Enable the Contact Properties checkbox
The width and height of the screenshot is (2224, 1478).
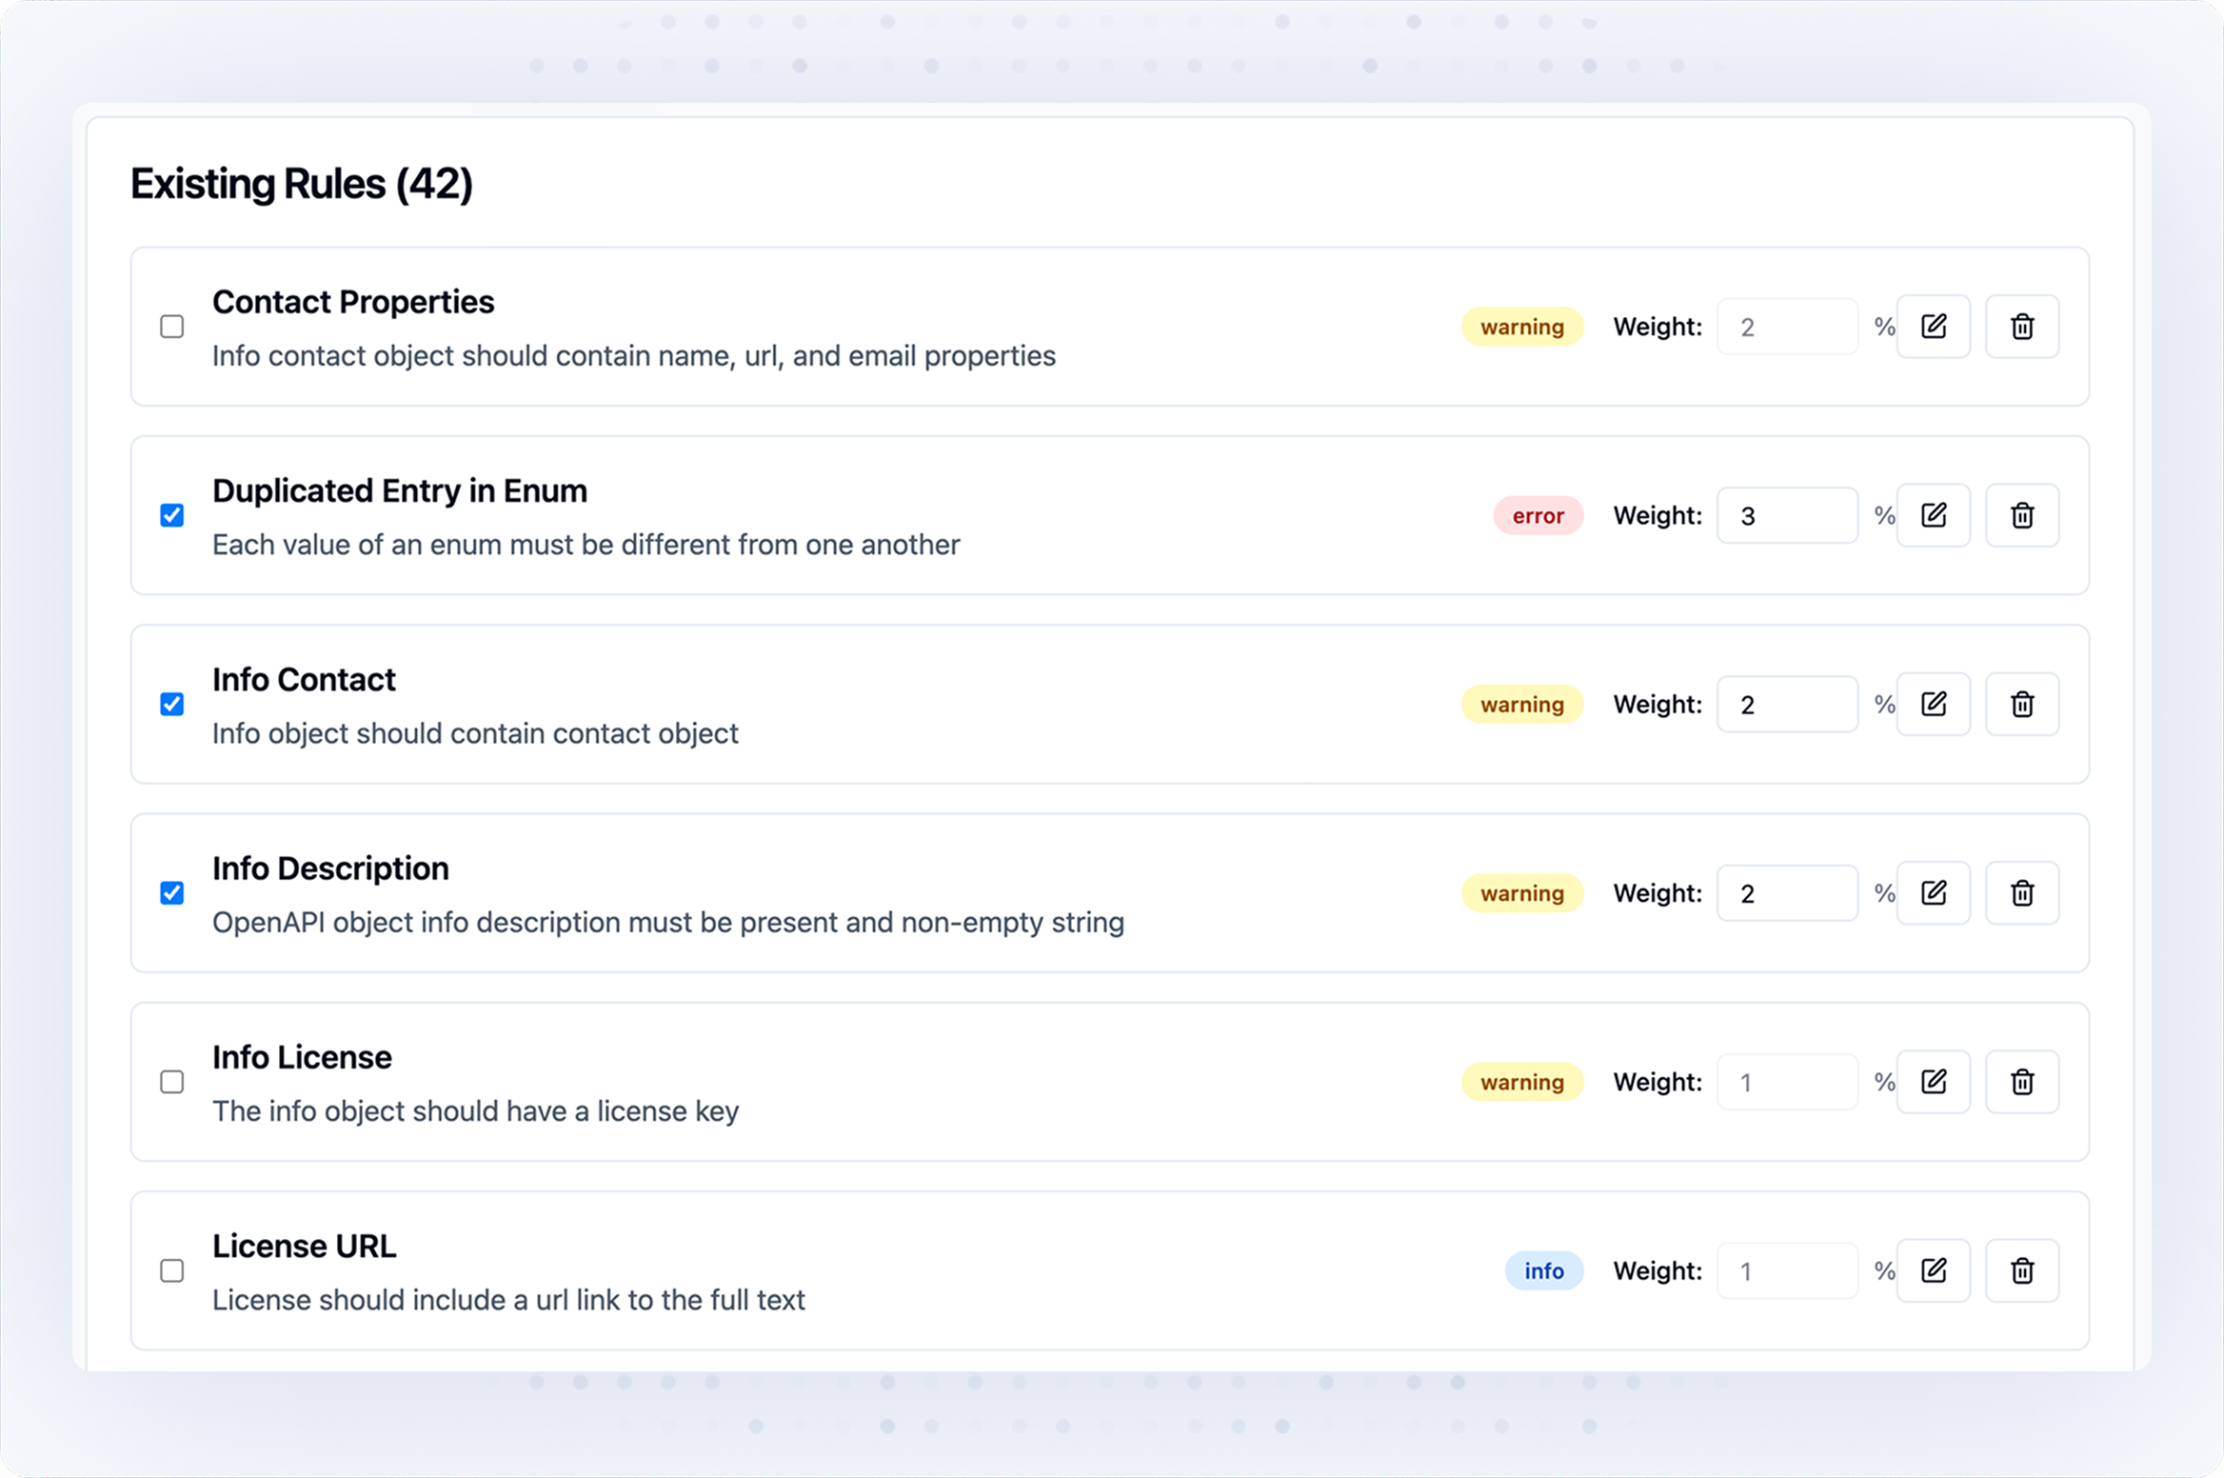172,327
